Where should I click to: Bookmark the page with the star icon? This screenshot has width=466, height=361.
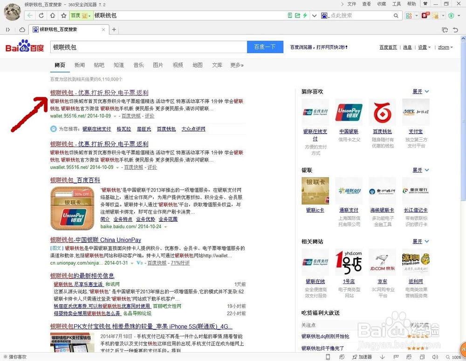[x=63, y=15]
